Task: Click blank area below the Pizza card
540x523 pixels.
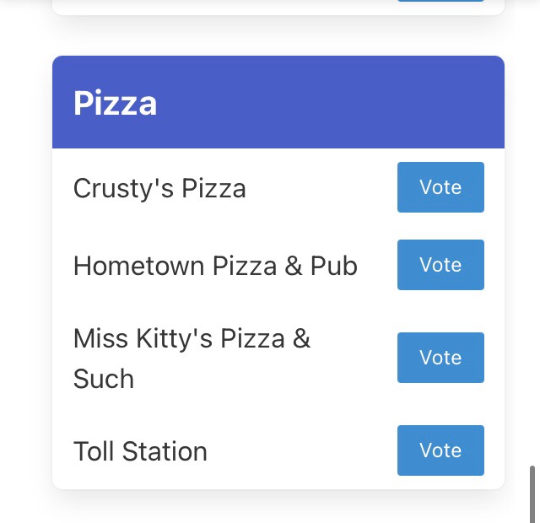Action: pos(278,508)
